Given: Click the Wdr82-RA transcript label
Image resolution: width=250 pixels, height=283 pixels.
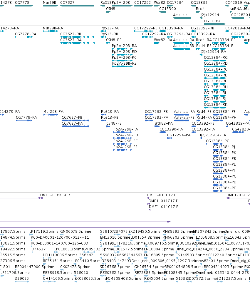Looking at the screenshot, I should point(163,40).
